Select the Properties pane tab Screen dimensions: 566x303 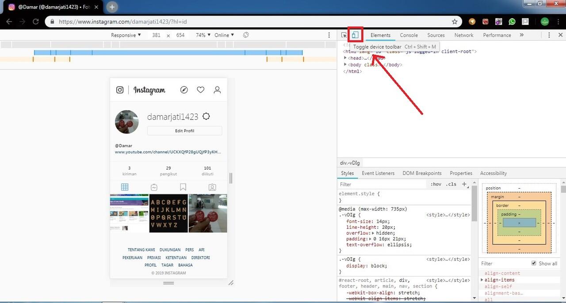click(x=461, y=173)
